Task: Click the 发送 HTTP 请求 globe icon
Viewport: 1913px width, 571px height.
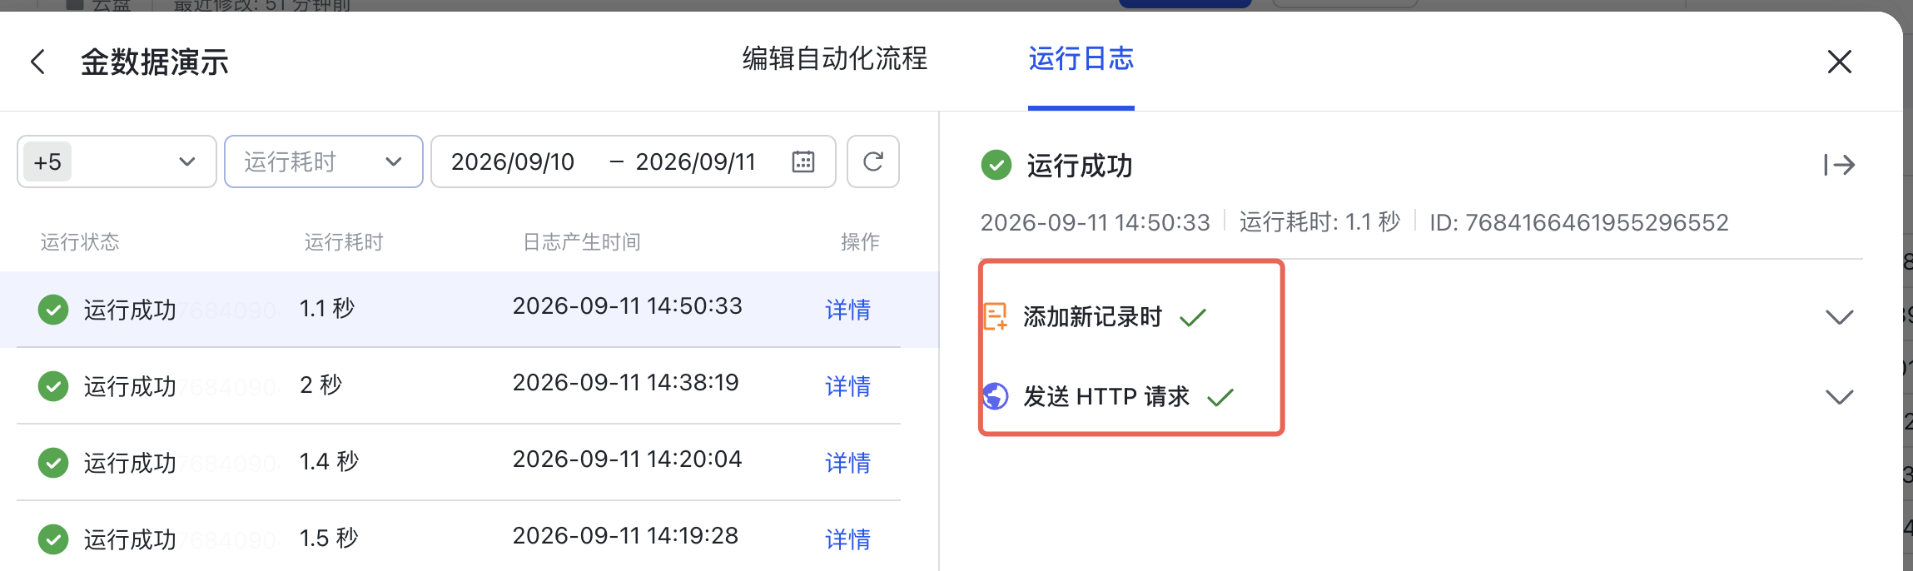Action: (996, 396)
